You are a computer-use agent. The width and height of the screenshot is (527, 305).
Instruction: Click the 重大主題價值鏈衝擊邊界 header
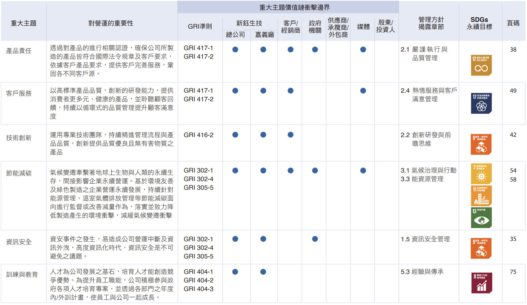[294, 8]
